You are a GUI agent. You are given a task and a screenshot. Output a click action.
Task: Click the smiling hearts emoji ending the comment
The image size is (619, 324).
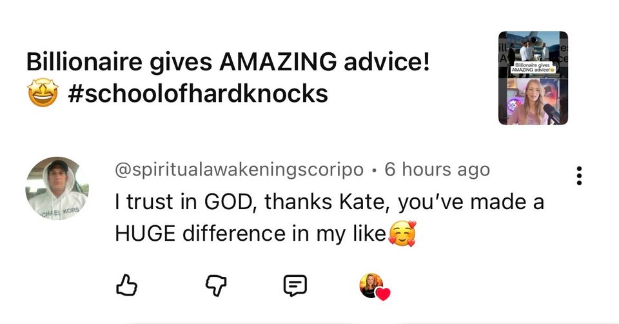[402, 233]
